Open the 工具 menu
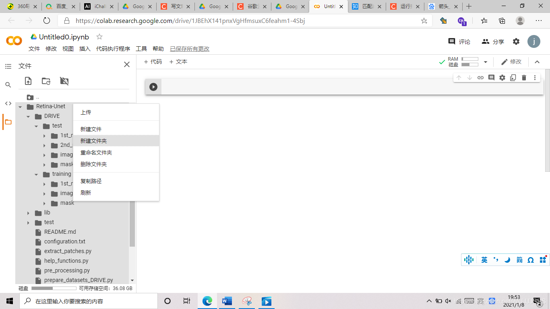 (x=141, y=49)
